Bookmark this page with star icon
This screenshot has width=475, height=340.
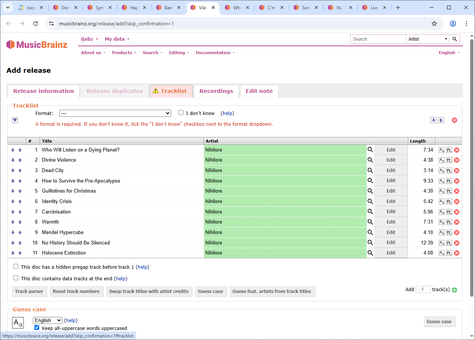coord(434,24)
